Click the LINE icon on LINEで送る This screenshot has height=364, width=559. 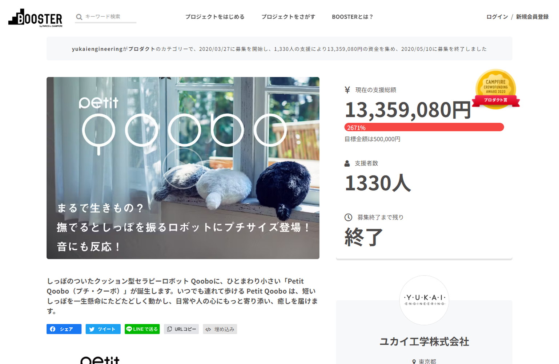click(129, 329)
